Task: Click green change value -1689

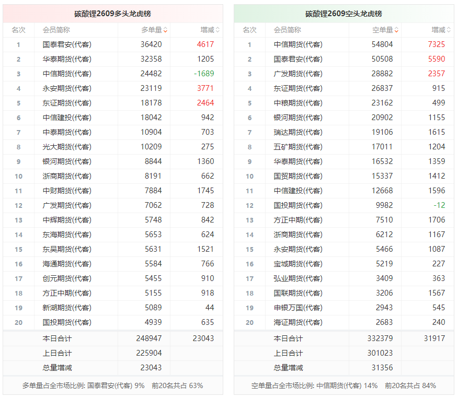Action: (x=204, y=74)
